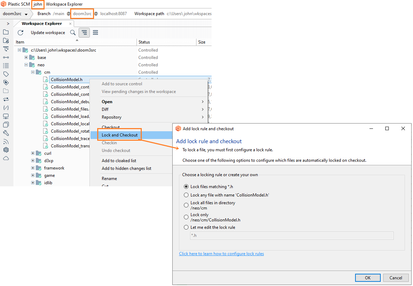Click the framework folder name in the tree
413x286 pixels.
pos(54,168)
